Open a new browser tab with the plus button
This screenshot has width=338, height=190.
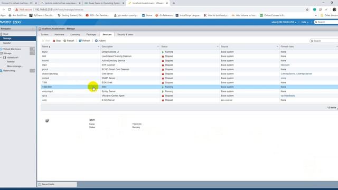coord(174,3)
